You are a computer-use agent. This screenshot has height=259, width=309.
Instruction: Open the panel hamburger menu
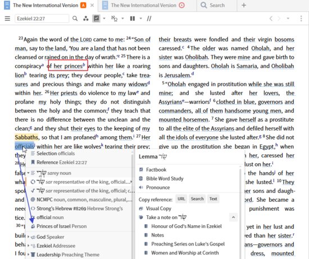7,18
